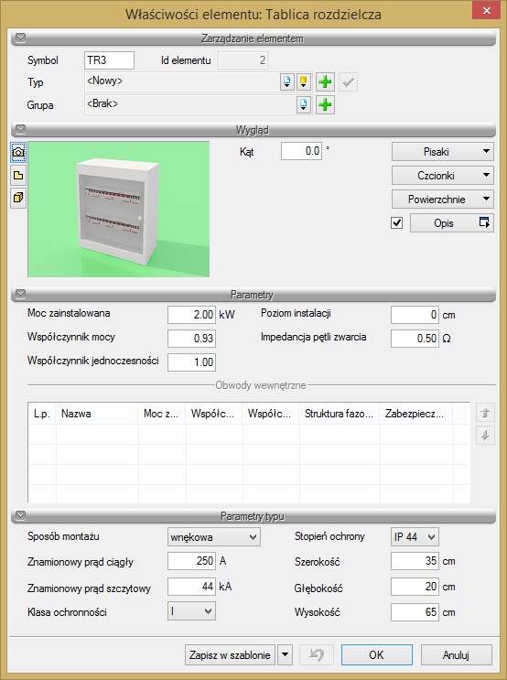Open the Sposób montażu dropdown
The width and height of the screenshot is (507, 680).
tap(214, 537)
